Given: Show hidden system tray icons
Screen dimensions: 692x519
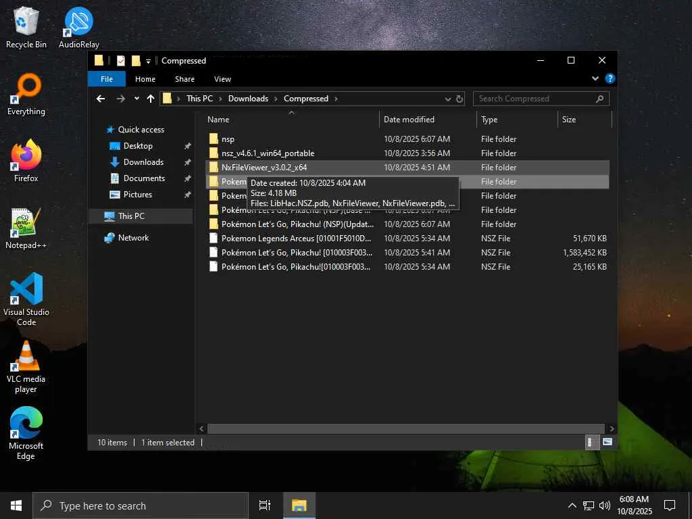Looking at the screenshot, I should [x=572, y=505].
